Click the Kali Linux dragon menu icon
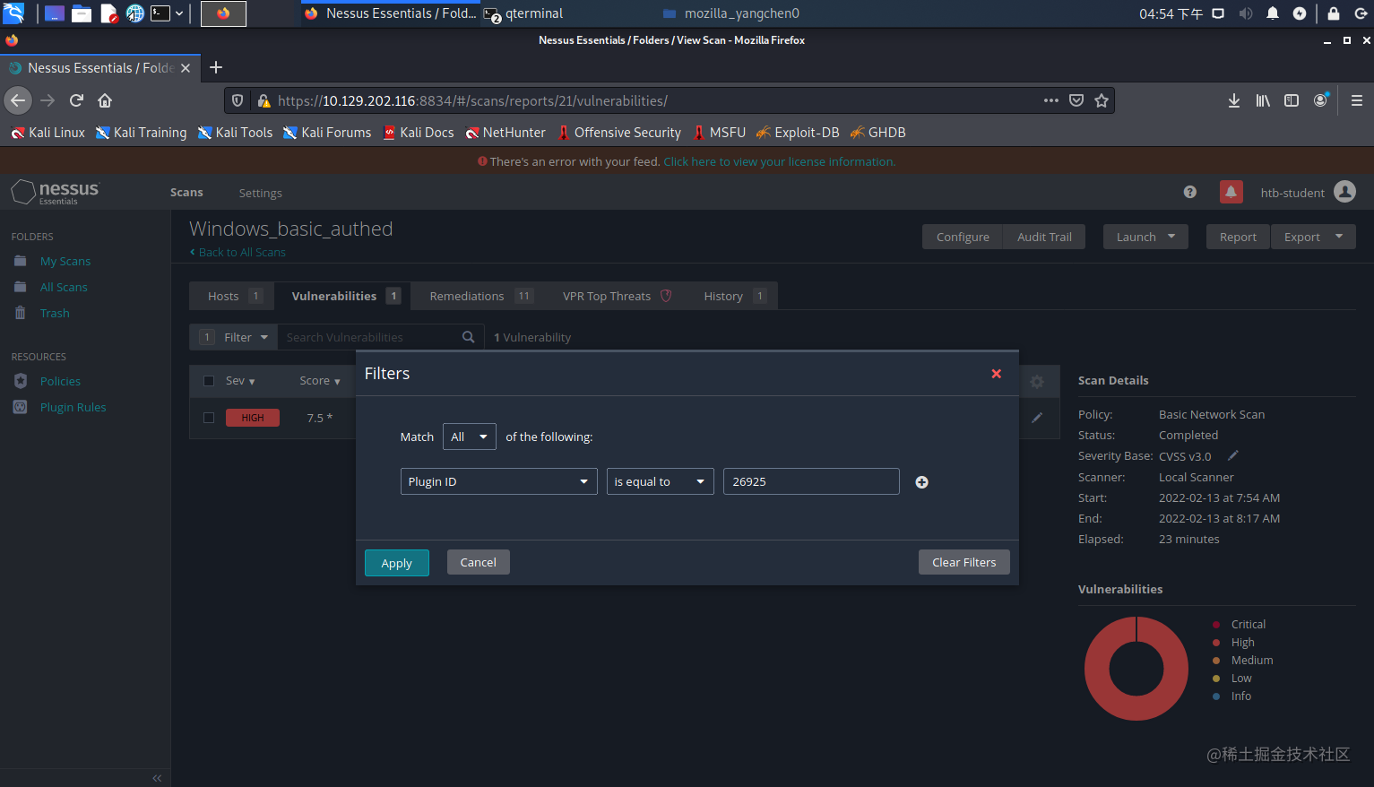The width and height of the screenshot is (1374, 787). tap(13, 13)
